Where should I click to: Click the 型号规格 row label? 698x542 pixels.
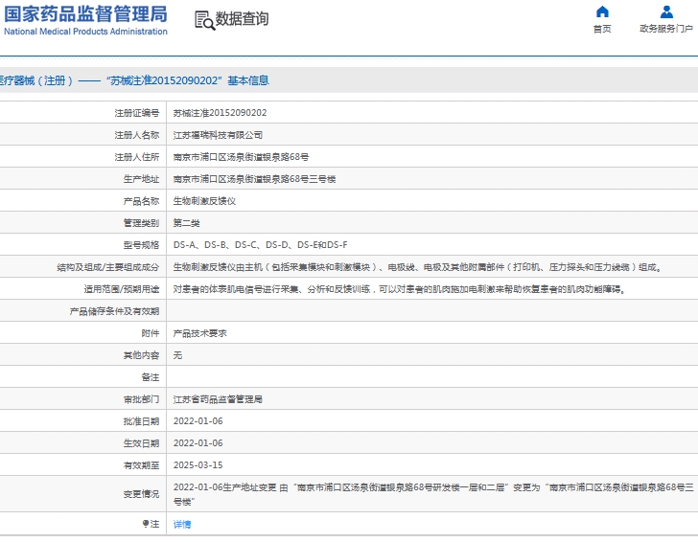pyautogui.click(x=141, y=245)
